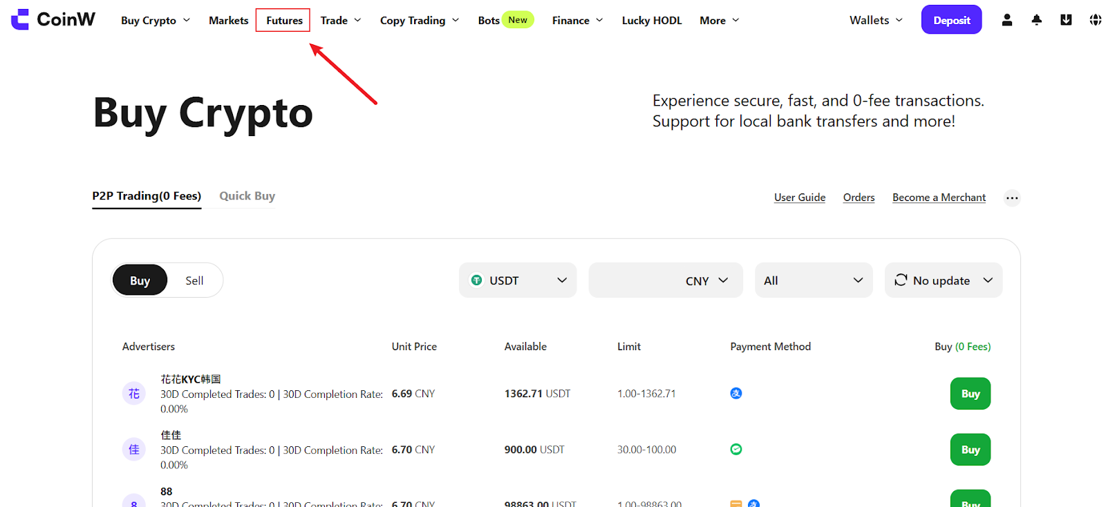This screenshot has width=1106, height=507.
Task: Click the 30.00-100.00 limit value
Action: [x=647, y=450]
